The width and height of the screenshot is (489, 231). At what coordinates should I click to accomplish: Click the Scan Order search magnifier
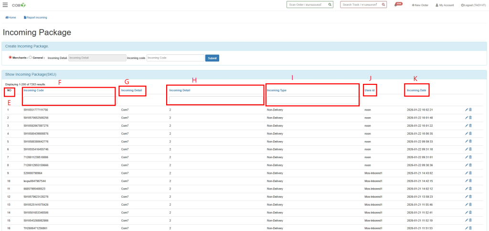point(330,5)
